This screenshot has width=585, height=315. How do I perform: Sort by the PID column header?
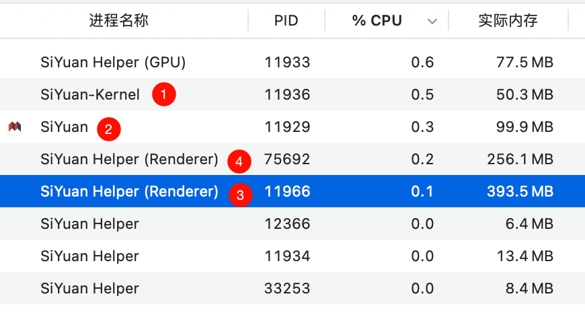(x=286, y=21)
